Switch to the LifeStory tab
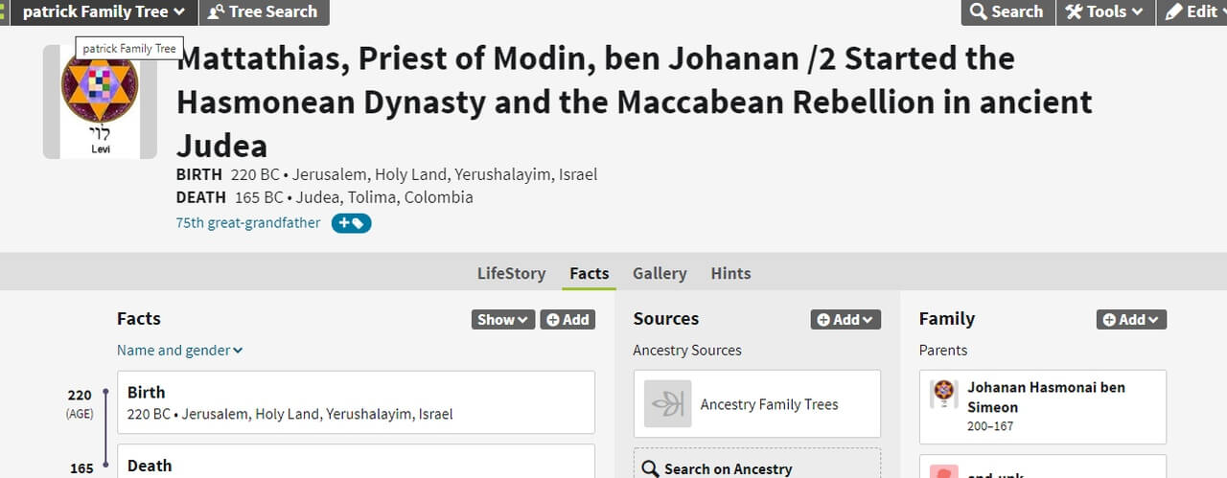The width and height of the screenshot is (1227, 478). 511,273
